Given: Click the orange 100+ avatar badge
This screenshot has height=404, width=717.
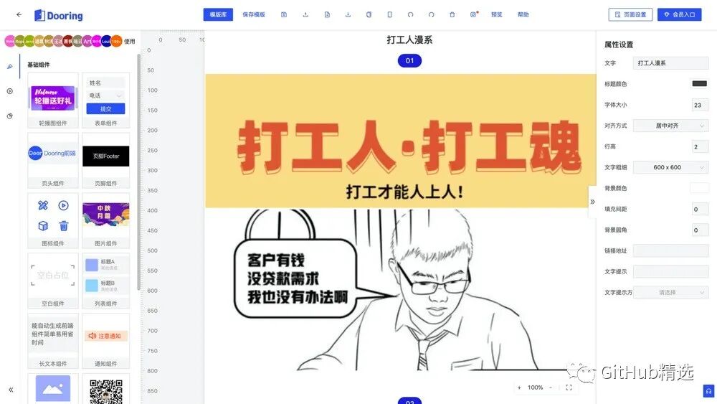Looking at the screenshot, I should pyautogui.click(x=117, y=41).
